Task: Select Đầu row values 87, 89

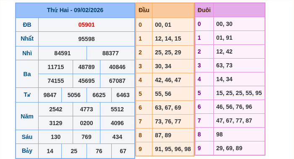Action: [x=163, y=135]
